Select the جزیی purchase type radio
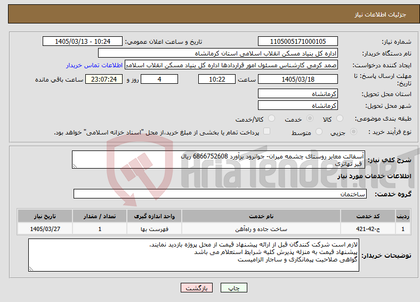This screenshot has width=420, height=302. pyautogui.click(x=353, y=131)
